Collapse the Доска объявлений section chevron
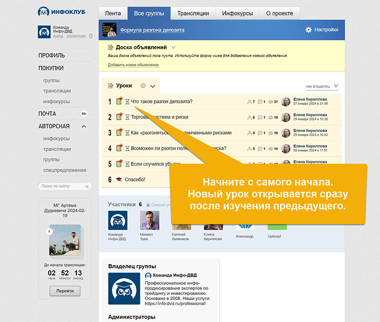Image resolution: width=380 pixels, height=322 pixels. point(173,47)
